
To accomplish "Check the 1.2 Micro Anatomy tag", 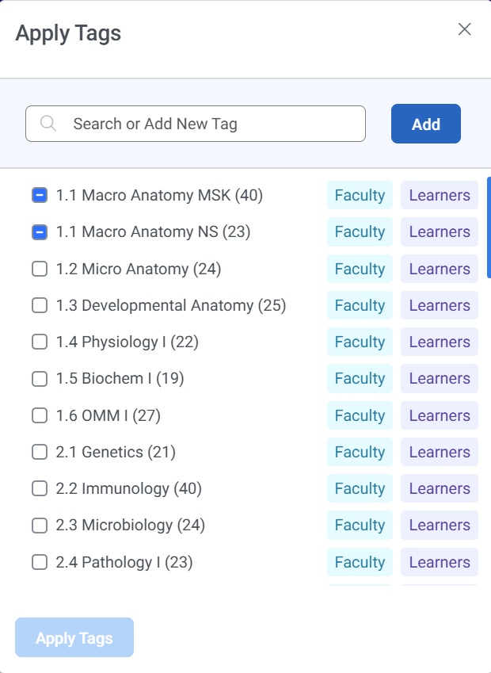I will (x=40, y=269).
